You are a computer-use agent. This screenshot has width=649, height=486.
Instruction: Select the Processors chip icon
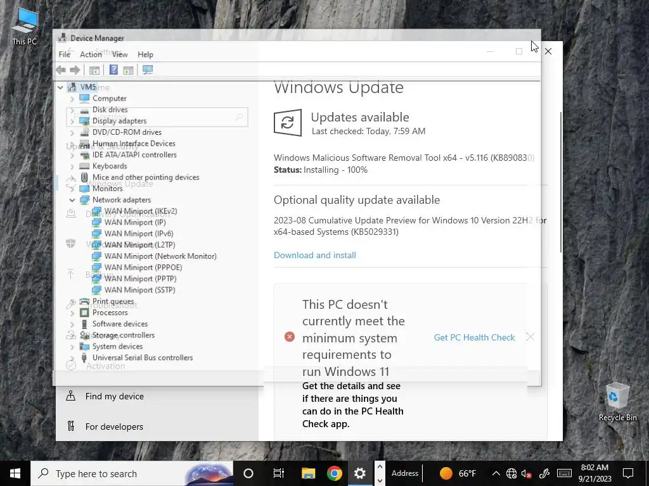coord(84,313)
